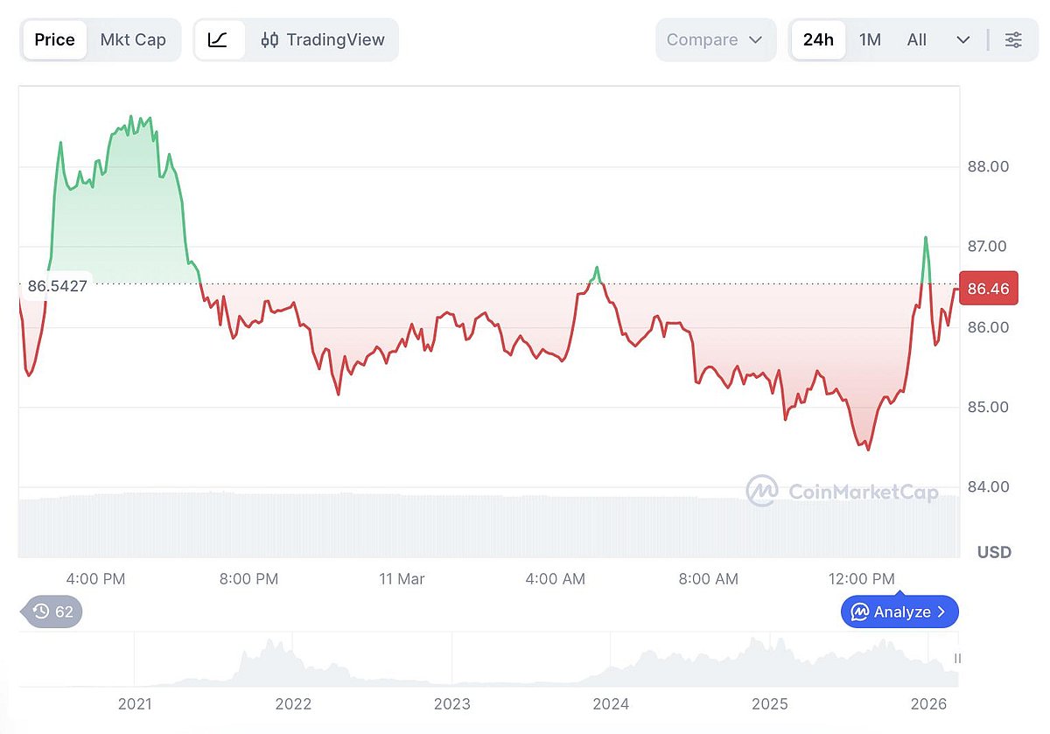This screenshot has height=734, width=1050.
Task: Click the arrow icon inside Analyze button
Action: click(942, 612)
